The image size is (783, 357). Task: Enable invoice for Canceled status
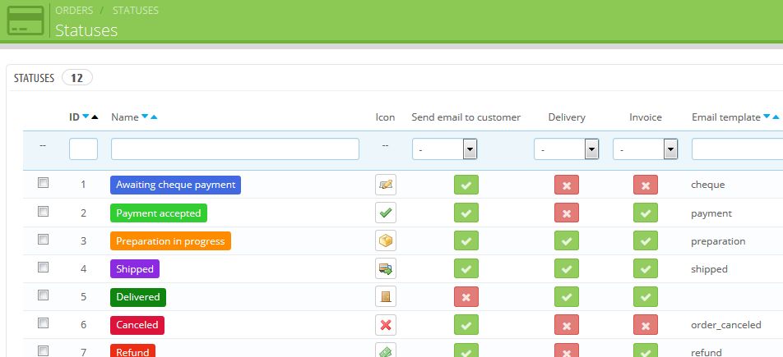(645, 325)
